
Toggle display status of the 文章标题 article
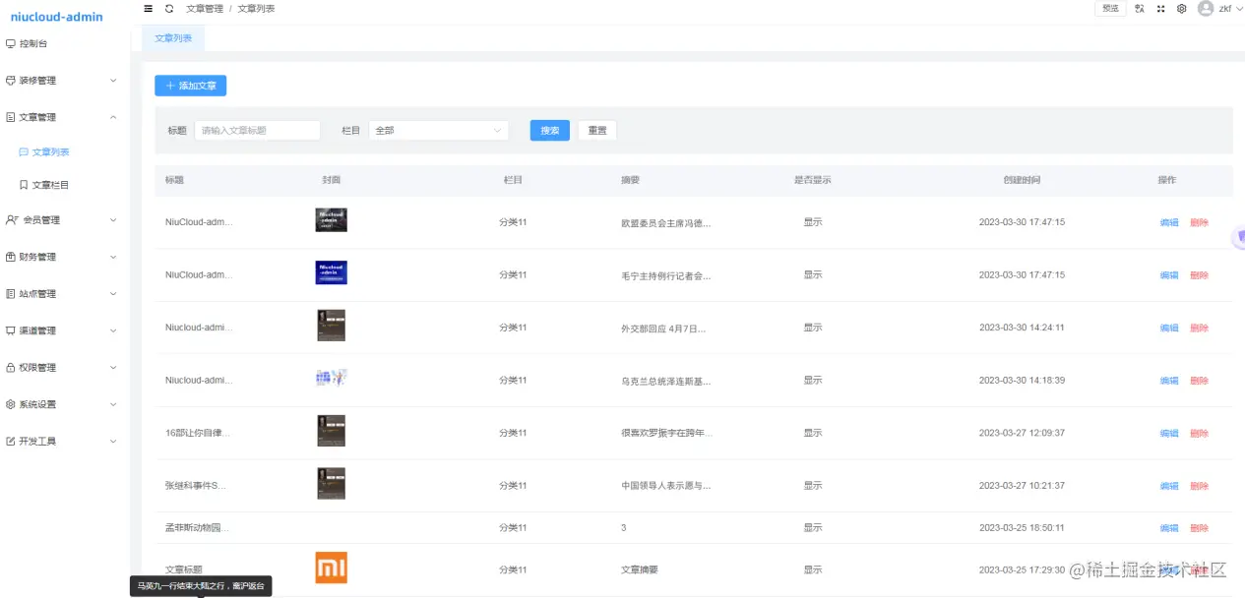[x=812, y=568]
